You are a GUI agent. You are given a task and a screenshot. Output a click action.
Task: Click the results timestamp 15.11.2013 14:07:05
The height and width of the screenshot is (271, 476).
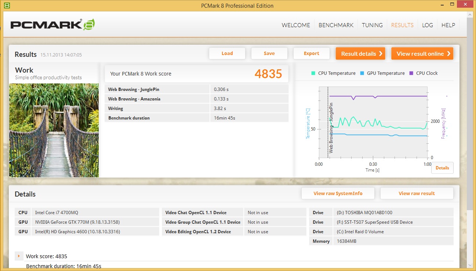pyautogui.click(x=61, y=55)
